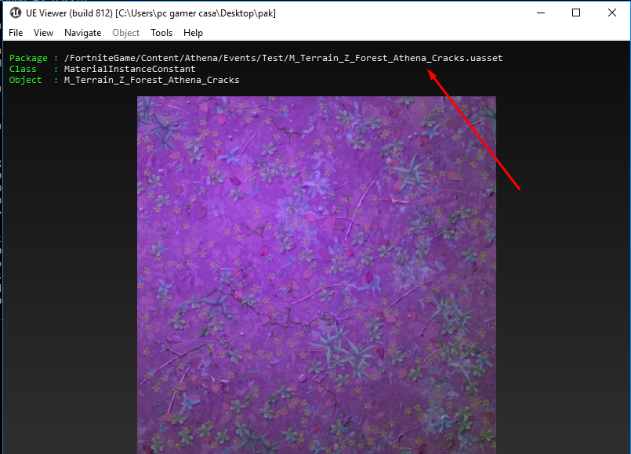Screen dimensions: 631x454
Task: Open the View menu
Action: click(43, 33)
